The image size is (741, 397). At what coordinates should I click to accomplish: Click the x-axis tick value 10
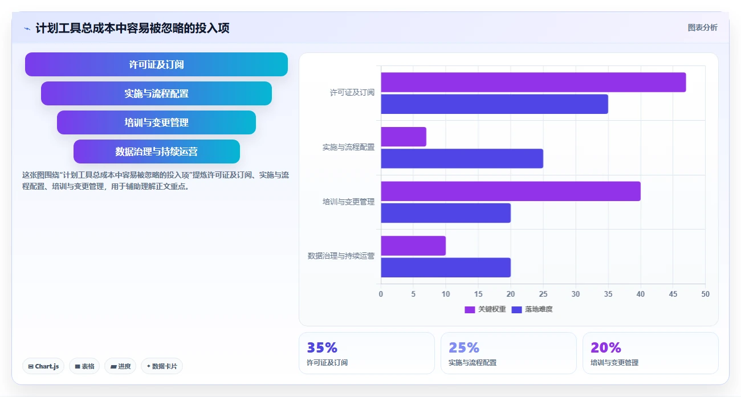coord(446,294)
